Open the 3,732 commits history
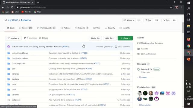 click(122, 47)
